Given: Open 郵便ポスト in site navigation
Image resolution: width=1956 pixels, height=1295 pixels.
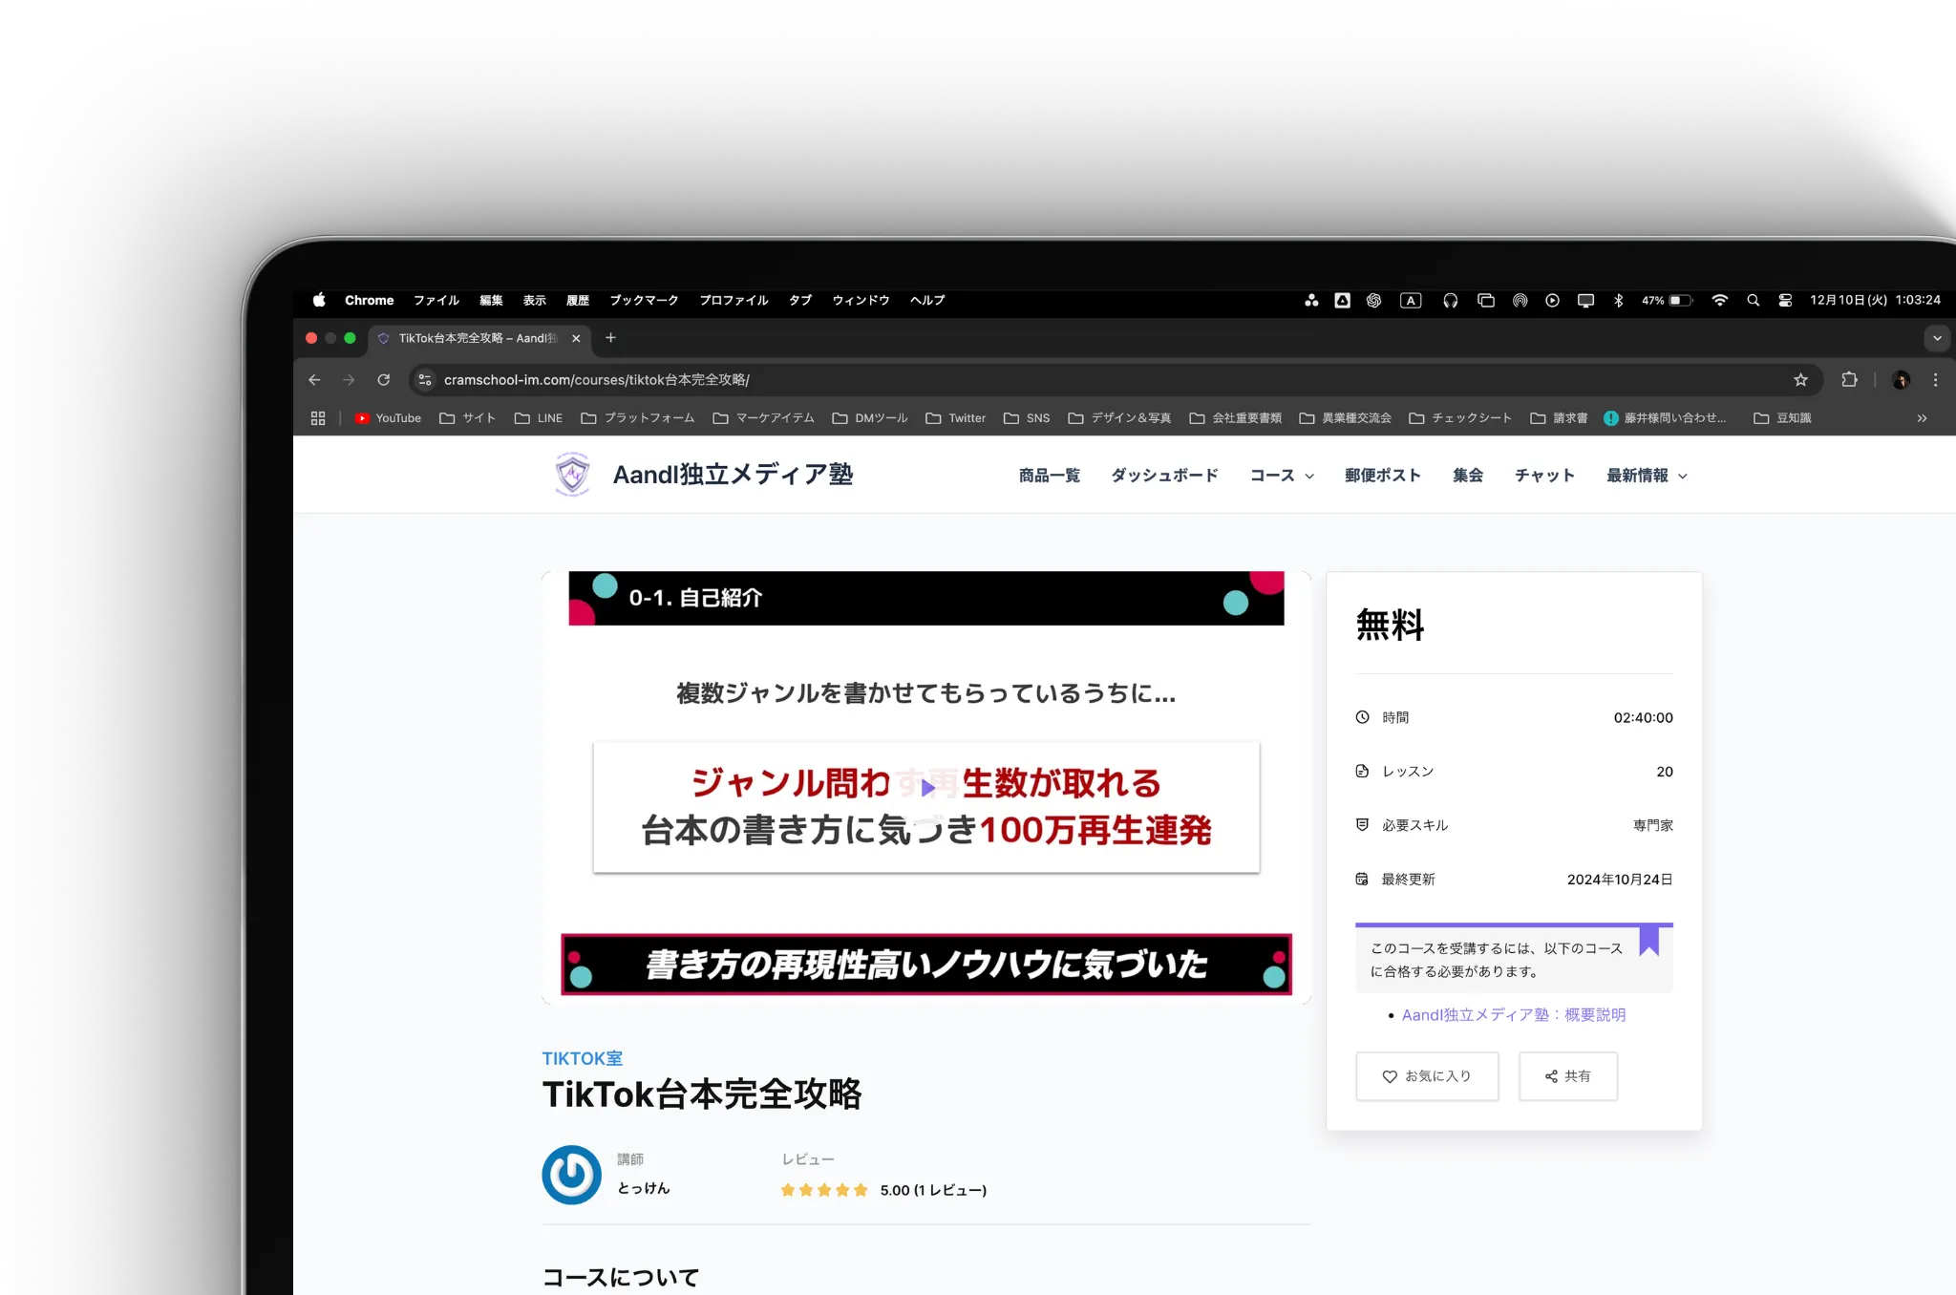Looking at the screenshot, I should click(x=1382, y=476).
